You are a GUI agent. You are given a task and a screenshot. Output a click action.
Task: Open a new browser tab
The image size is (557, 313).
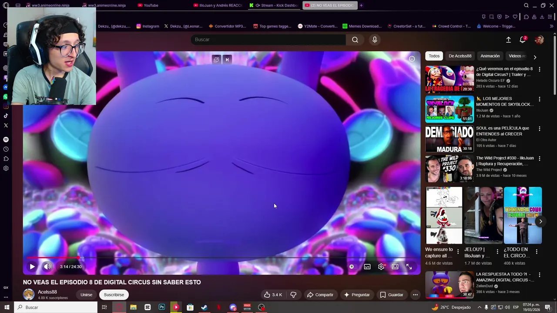[361, 5]
